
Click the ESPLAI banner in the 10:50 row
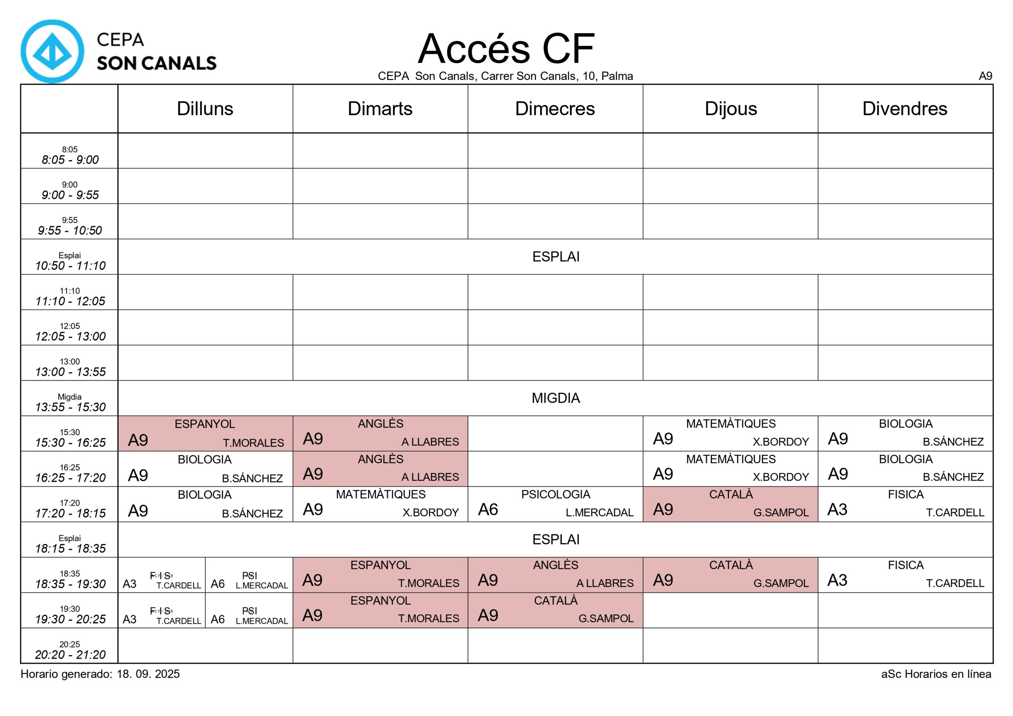pos(556,257)
